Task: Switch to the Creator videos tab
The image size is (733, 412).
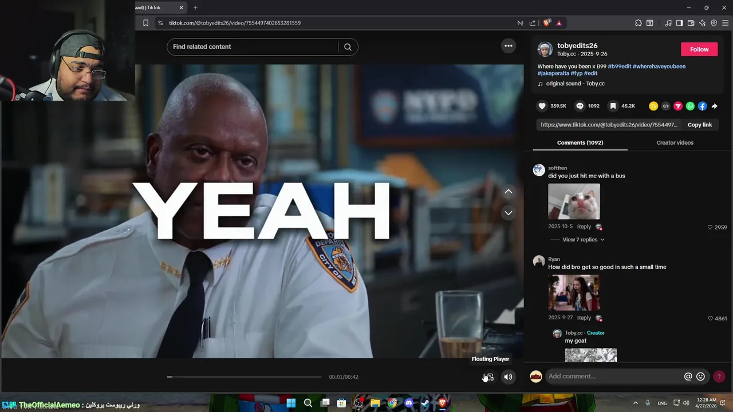Action: pyautogui.click(x=675, y=142)
